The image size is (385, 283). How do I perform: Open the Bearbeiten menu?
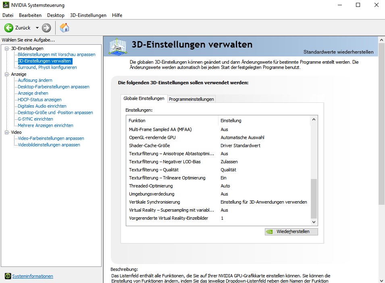(x=30, y=15)
